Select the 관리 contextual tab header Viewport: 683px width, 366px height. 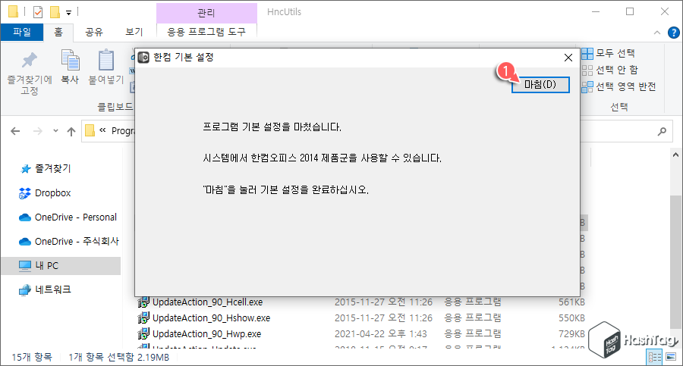tap(206, 13)
